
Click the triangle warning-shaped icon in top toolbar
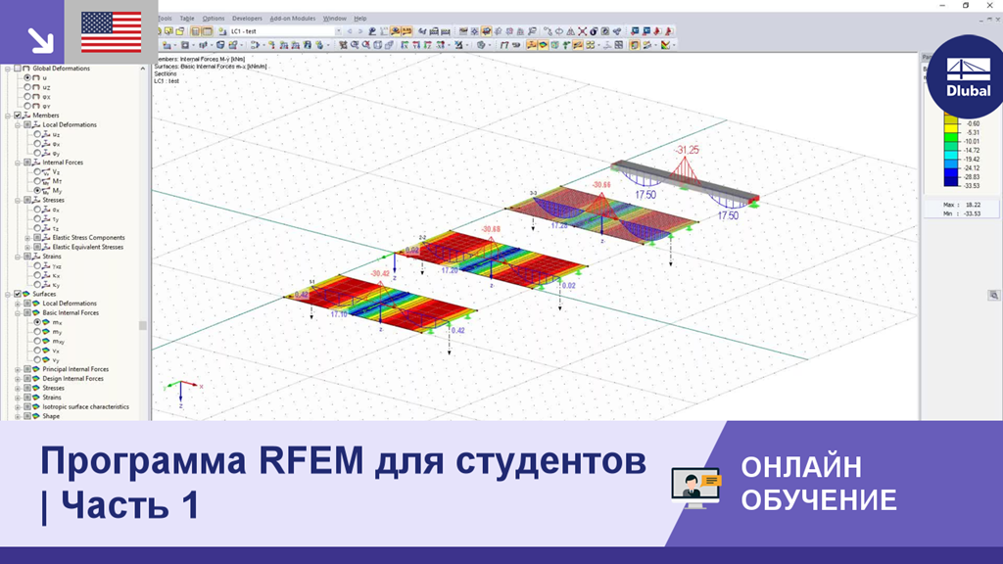pyautogui.click(x=571, y=31)
